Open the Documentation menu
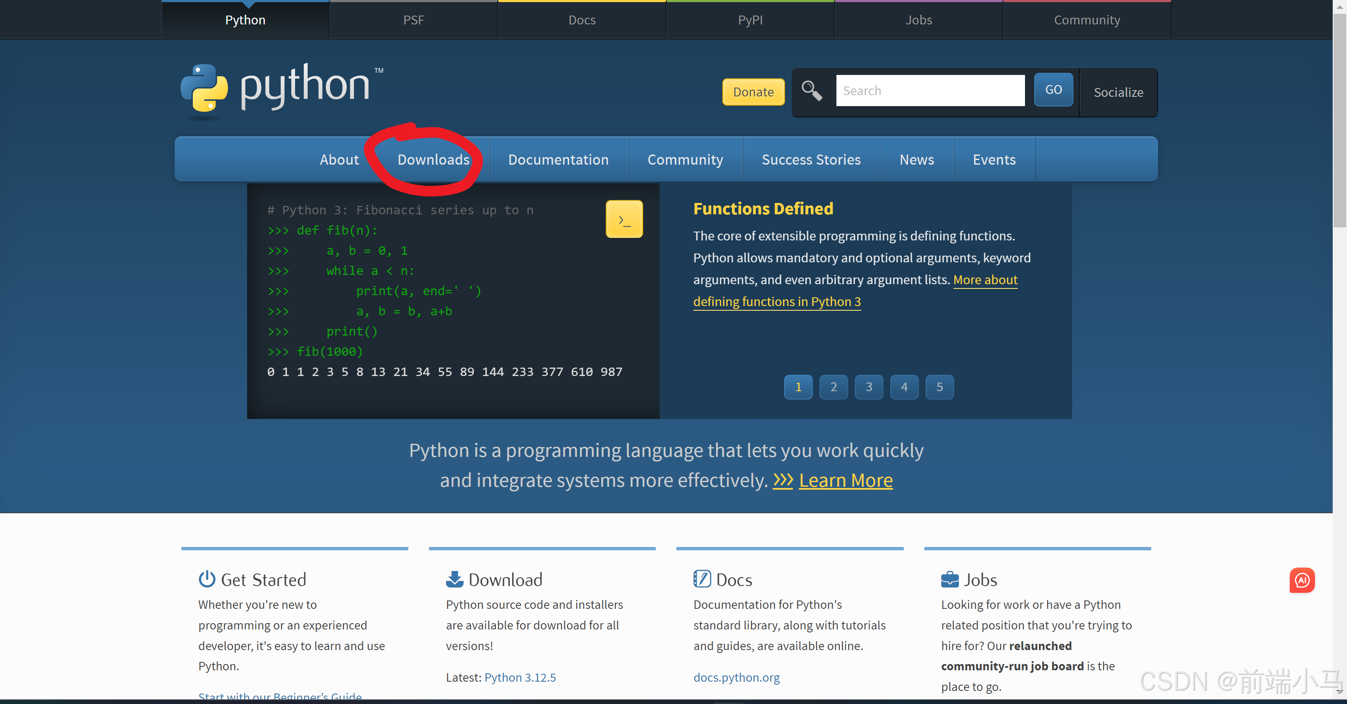 point(558,160)
